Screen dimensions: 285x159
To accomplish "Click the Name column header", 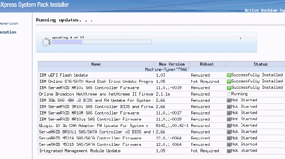I will tap(96, 64).
